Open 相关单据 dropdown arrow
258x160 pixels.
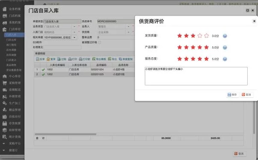point(74,38)
